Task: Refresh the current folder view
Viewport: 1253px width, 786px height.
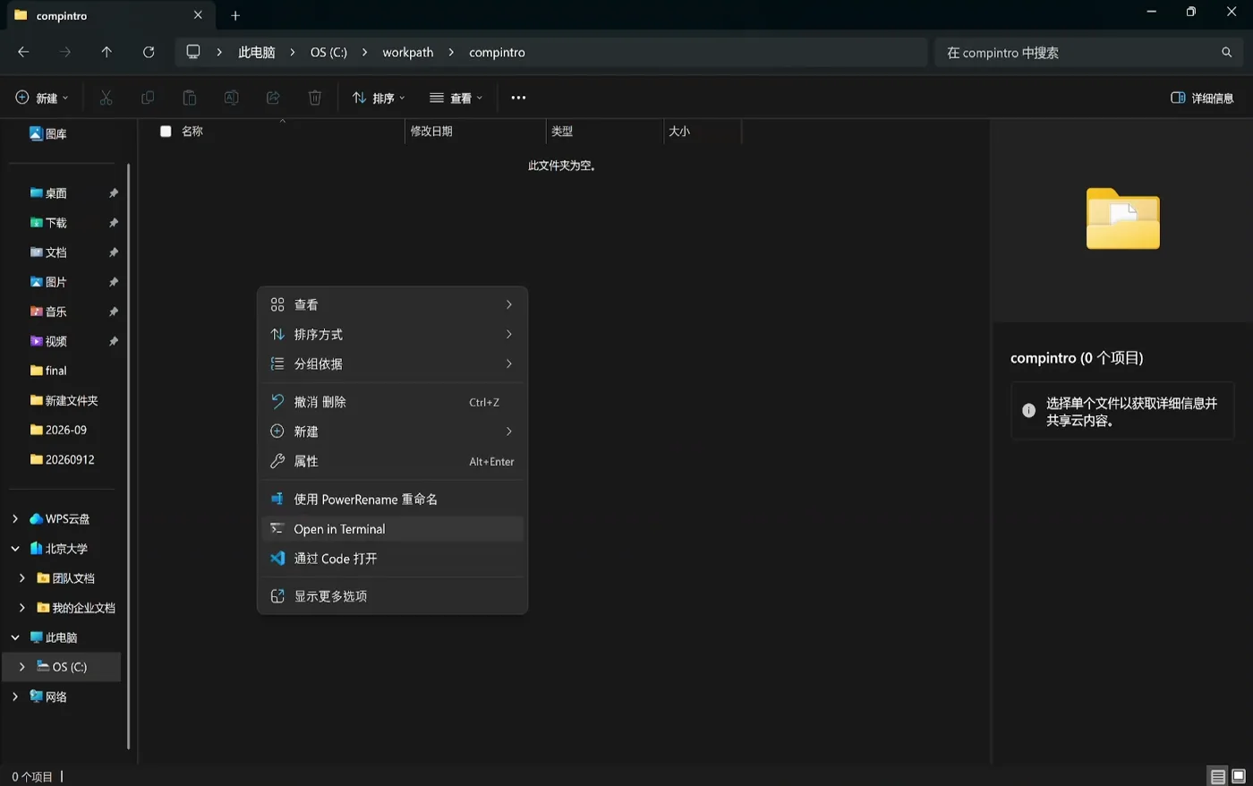Action: pos(149,52)
